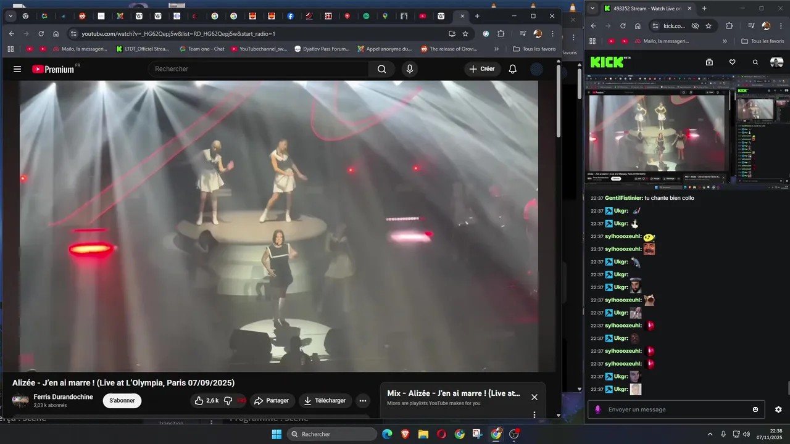Open the Windows Start button
The width and height of the screenshot is (790, 444).
point(276,434)
